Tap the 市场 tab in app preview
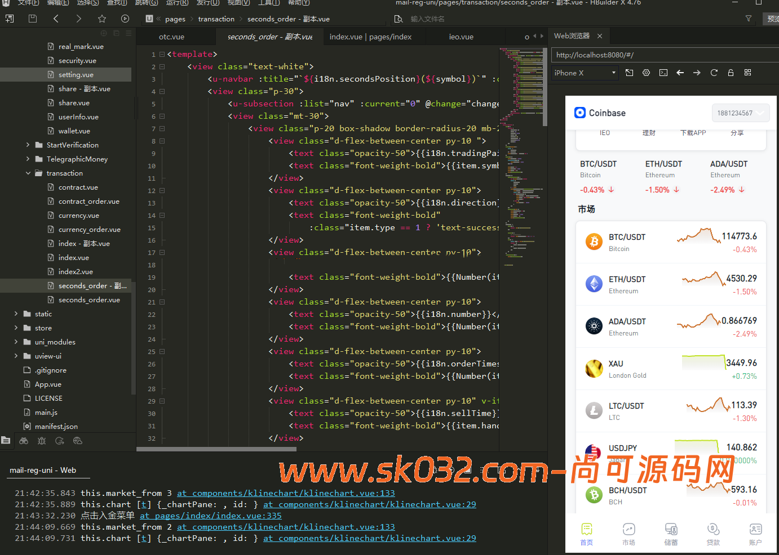This screenshot has width=779, height=555. tap(628, 534)
